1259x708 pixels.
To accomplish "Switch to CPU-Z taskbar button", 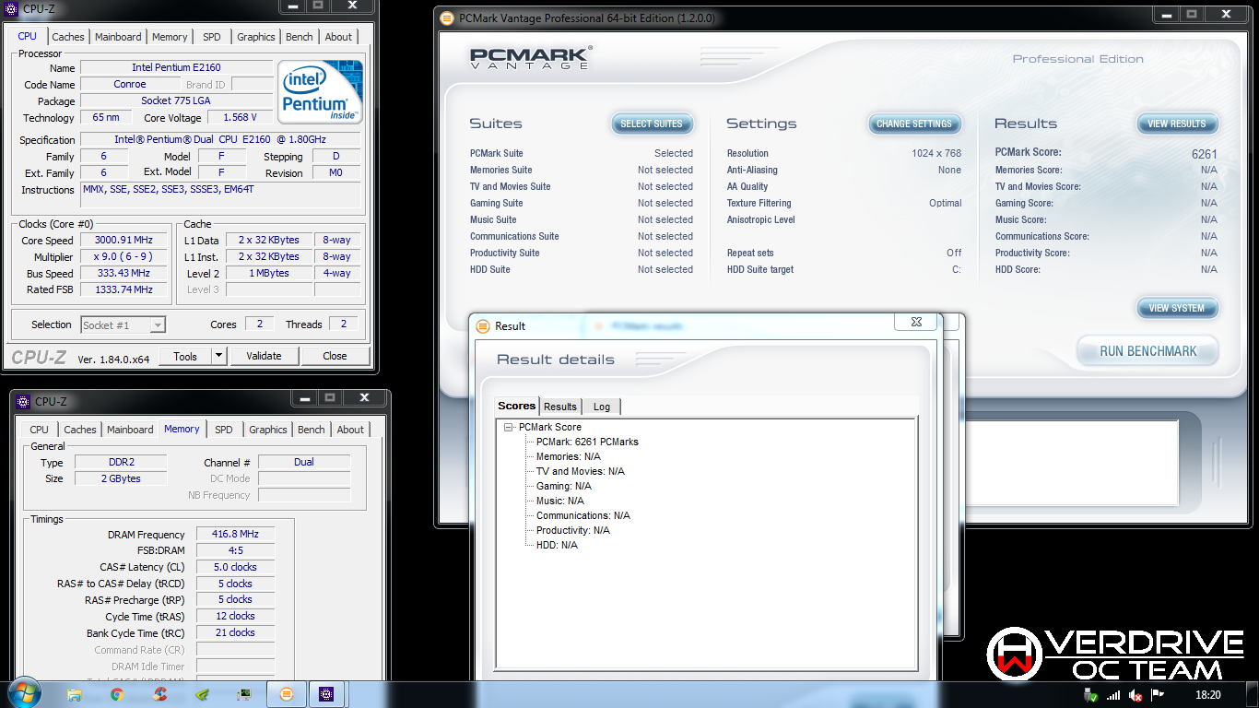I will (x=326, y=694).
